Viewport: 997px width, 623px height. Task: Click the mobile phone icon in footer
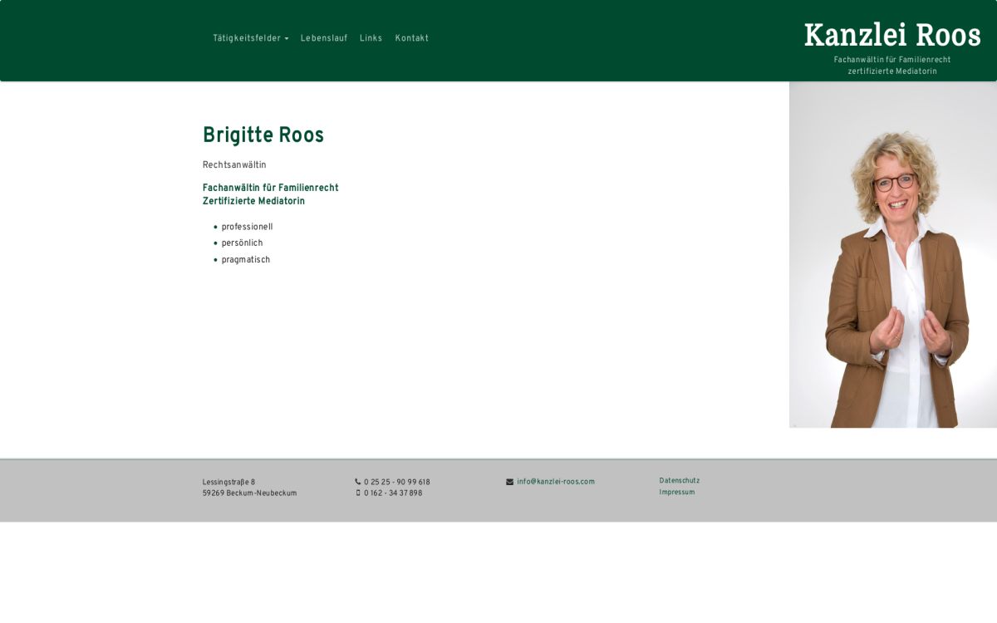tap(358, 493)
